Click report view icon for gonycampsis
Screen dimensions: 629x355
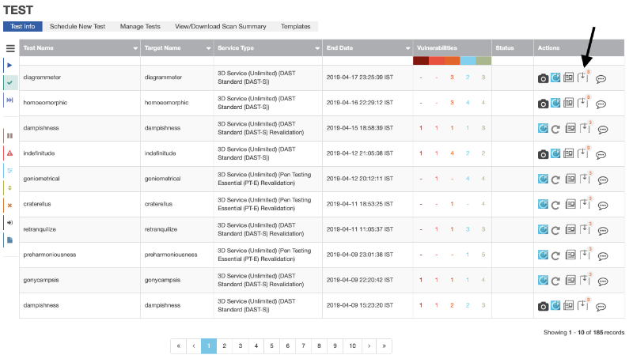[570, 280]
